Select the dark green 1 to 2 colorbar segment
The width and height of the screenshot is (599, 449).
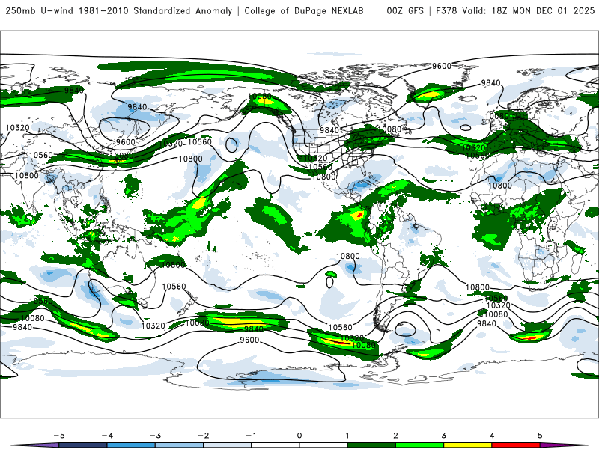pyautogui.click(x=371, y=445)
